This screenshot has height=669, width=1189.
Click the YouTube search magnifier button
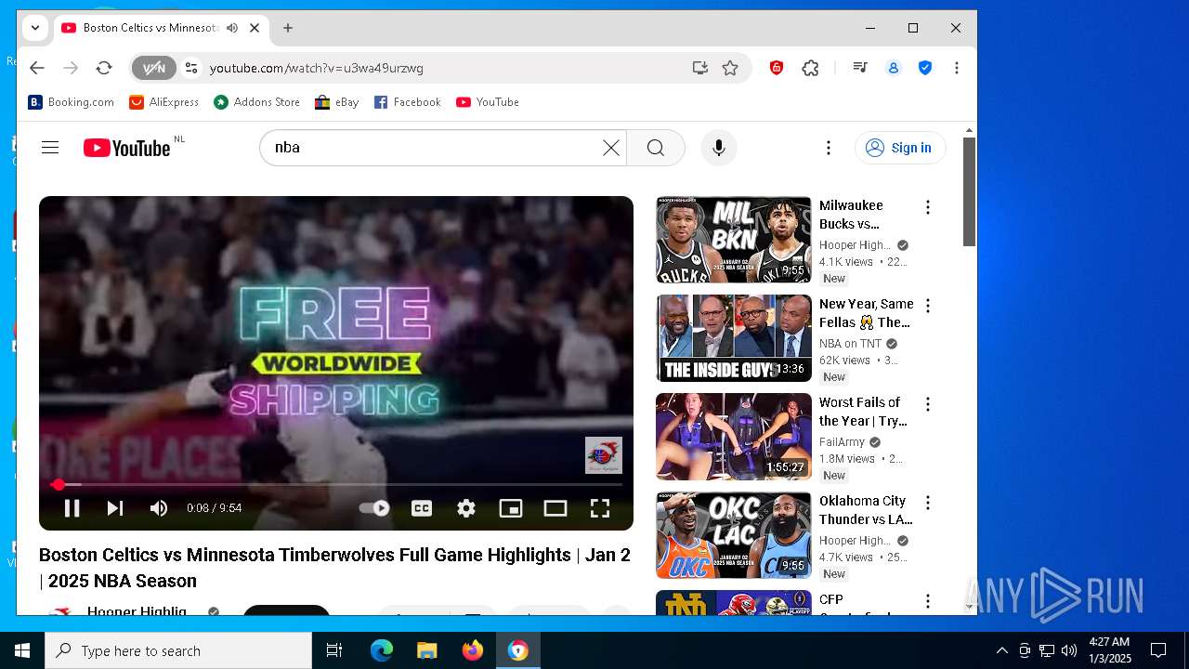(x=656, y=148)
